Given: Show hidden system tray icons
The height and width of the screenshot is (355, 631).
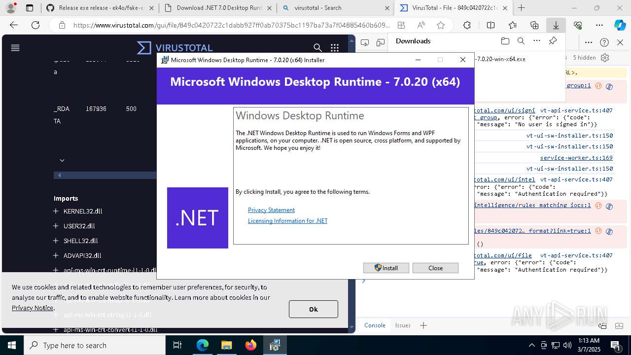Looking at the screenshot, I should pos(531,345).
